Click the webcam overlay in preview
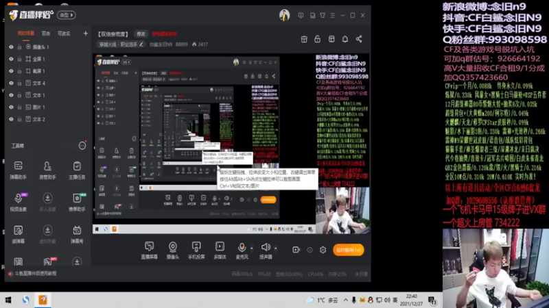This screenshot has width=549, height=308. point(342,210)
